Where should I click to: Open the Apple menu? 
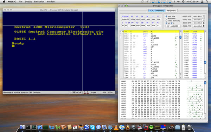click(4, 2)
